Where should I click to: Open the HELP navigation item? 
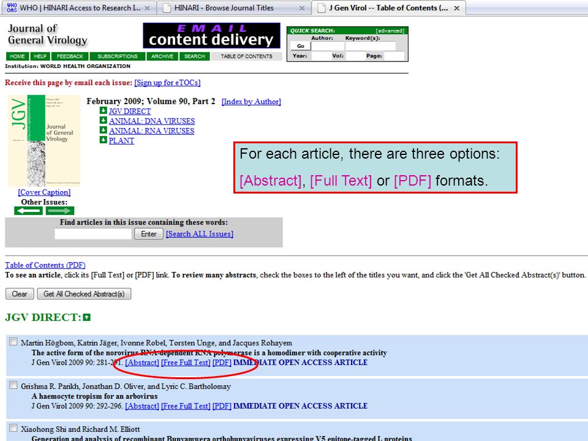(x=40, y=56)
